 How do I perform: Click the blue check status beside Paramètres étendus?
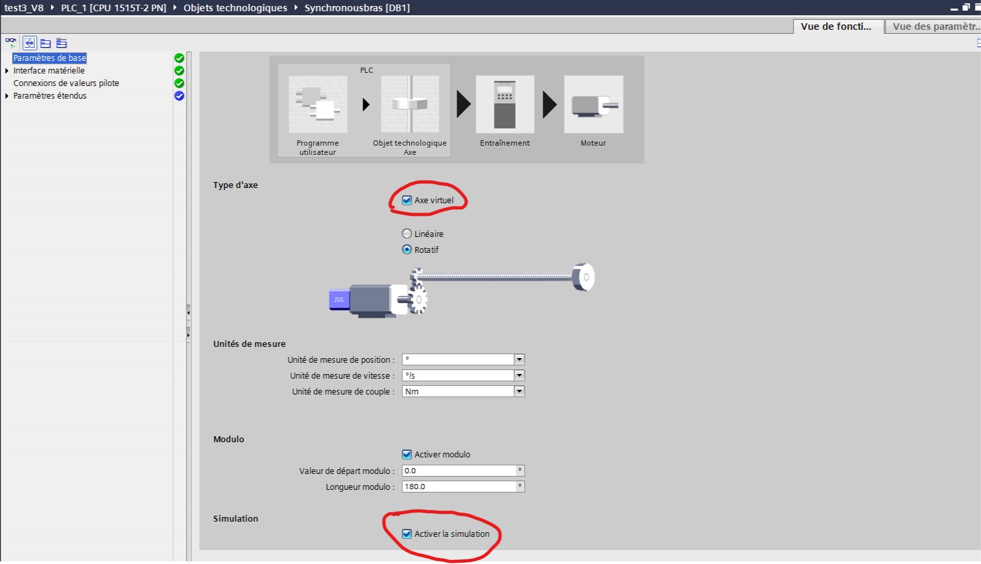click(179, 96)
